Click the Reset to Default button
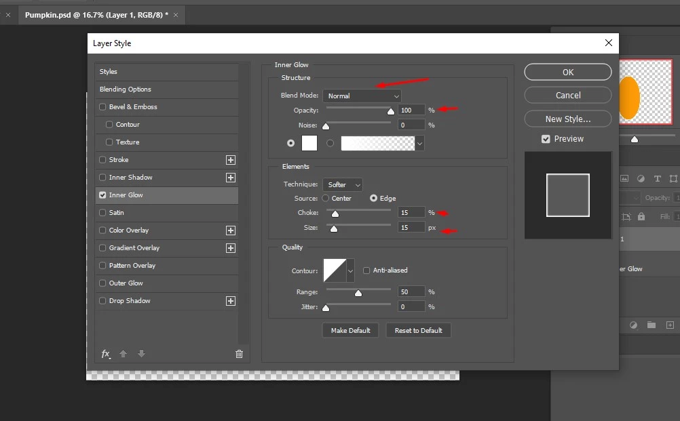Image resolution: width=680 pixels, height=421 pixels. (x=419, y=330)
